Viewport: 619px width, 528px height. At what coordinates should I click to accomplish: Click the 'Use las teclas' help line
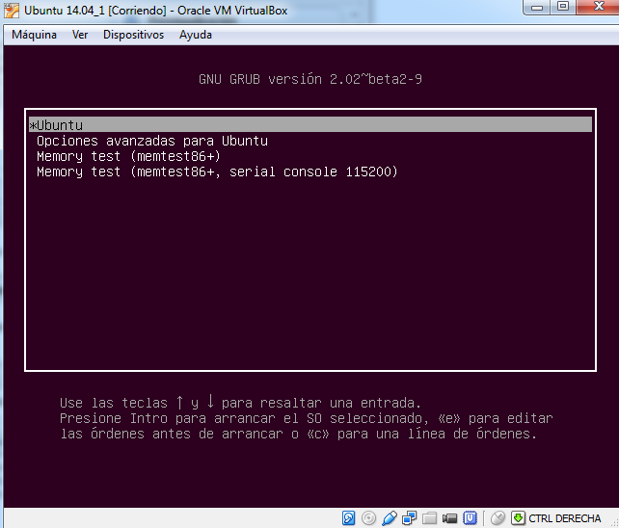coord(240,403)
